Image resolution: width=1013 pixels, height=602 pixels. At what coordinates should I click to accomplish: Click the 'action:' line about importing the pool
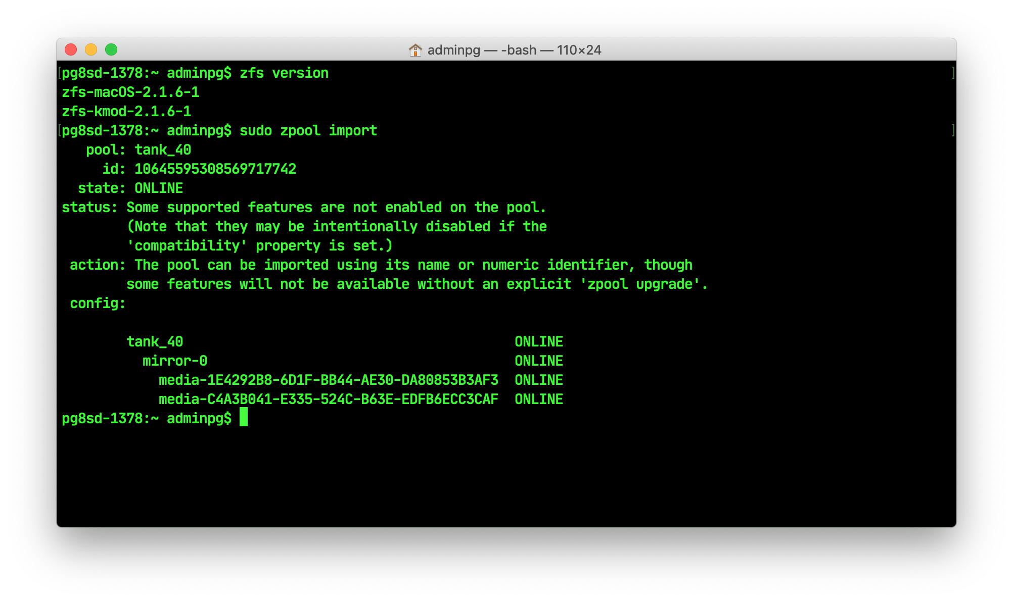381,265
